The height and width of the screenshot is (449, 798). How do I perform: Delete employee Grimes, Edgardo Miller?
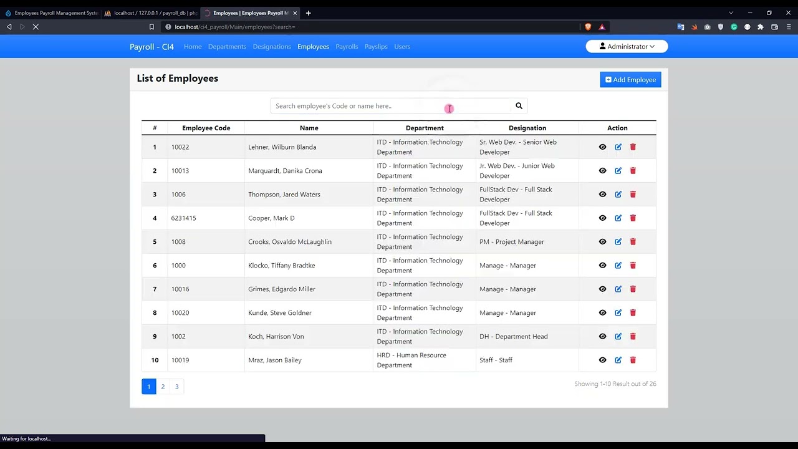pyautogui.click(x=633, y=289)
